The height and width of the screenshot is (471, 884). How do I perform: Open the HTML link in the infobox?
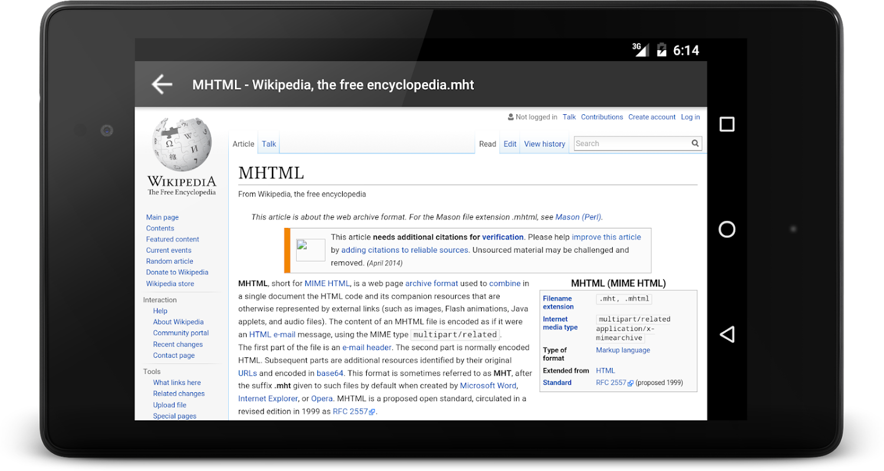tap(606, 371)
